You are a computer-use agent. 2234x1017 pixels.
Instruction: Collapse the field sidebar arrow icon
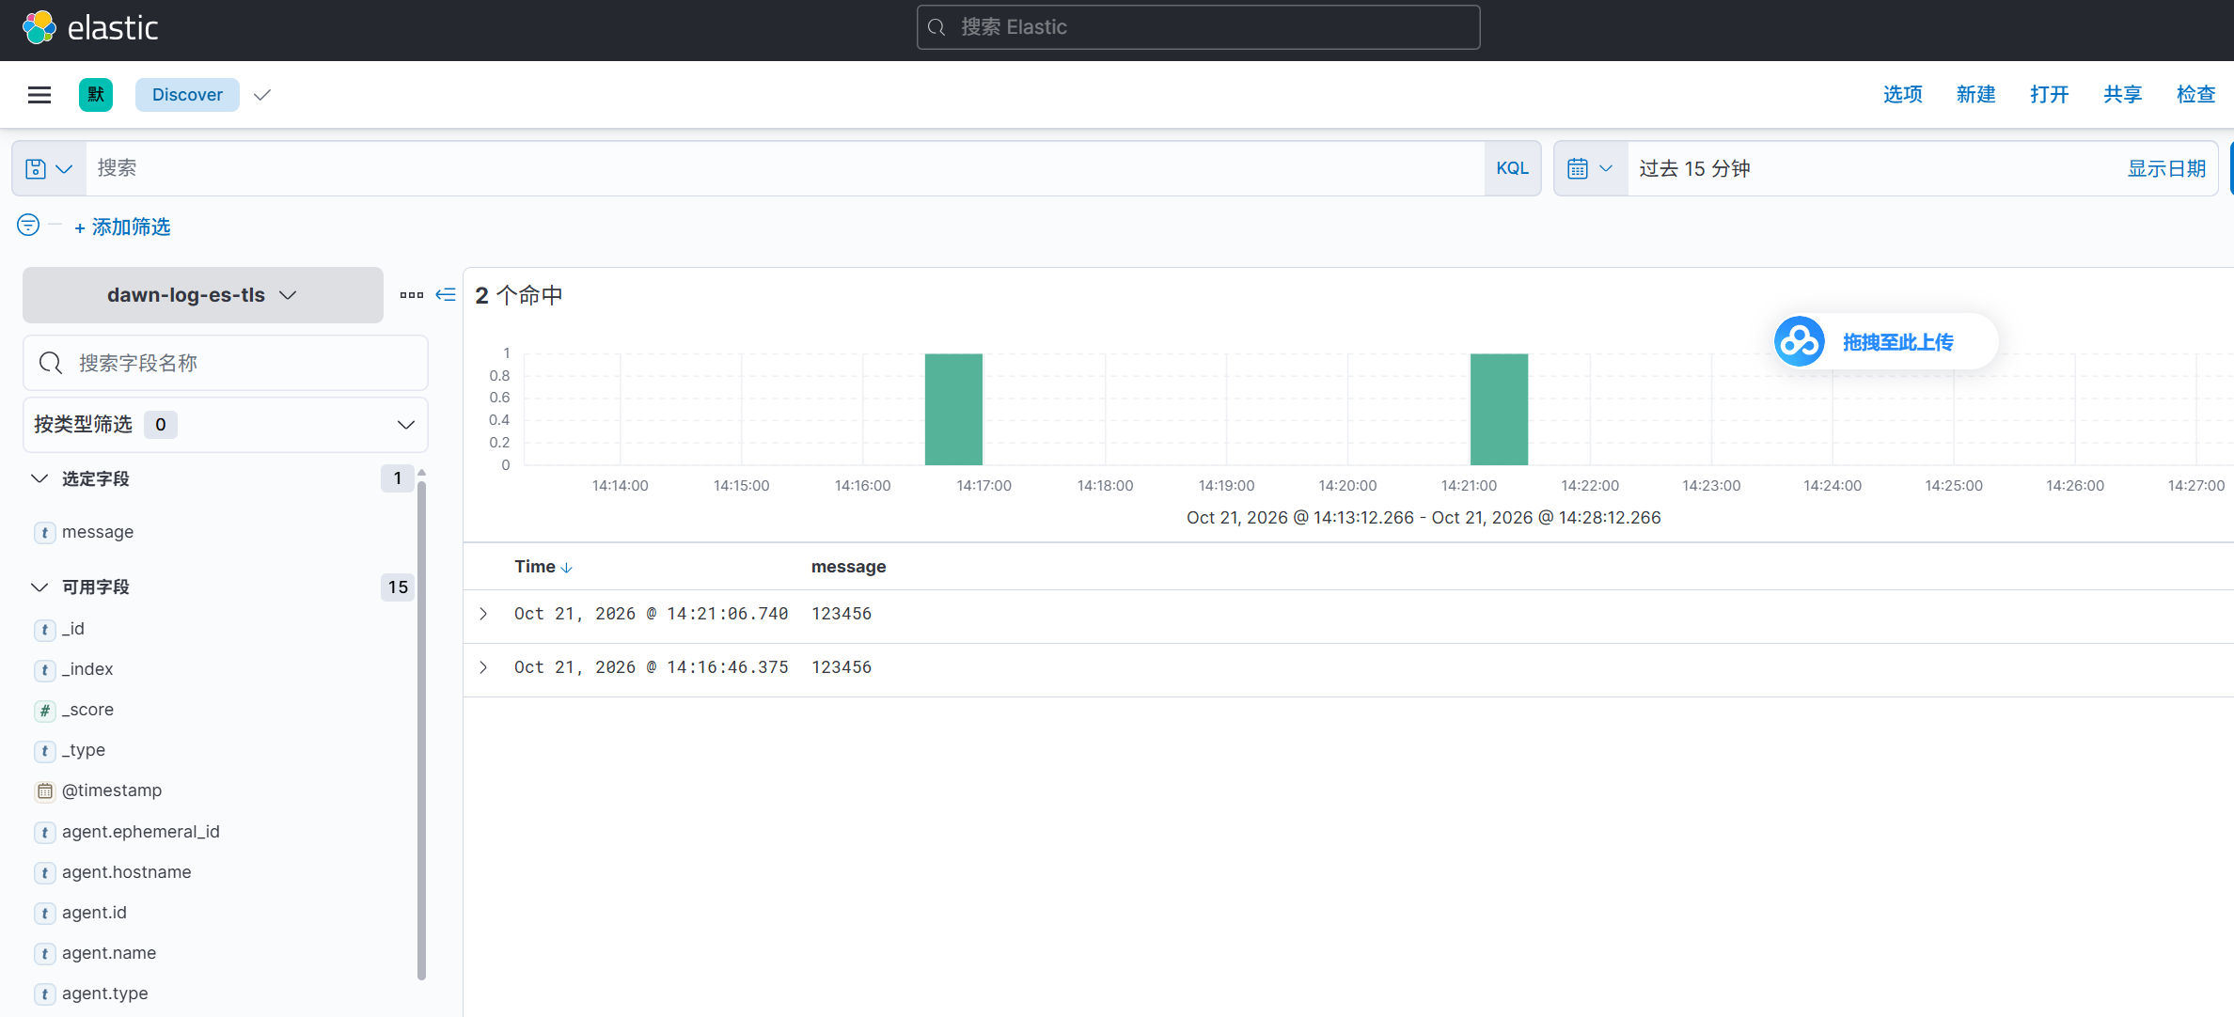(446, 295)
